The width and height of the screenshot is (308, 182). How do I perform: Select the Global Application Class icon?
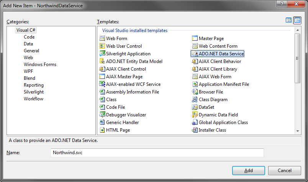click(195, 122)
